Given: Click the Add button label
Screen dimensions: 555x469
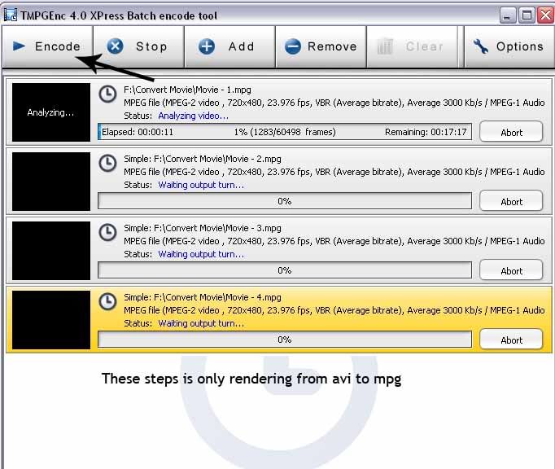Looking at the screenshot, I should click(x=242, y=46).
